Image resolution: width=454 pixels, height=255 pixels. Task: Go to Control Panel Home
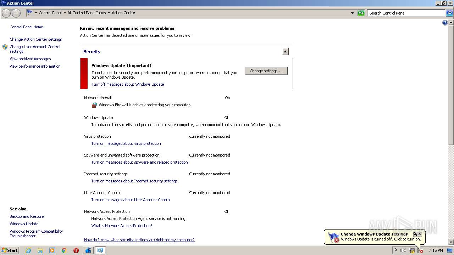click(x=26, y=27)
